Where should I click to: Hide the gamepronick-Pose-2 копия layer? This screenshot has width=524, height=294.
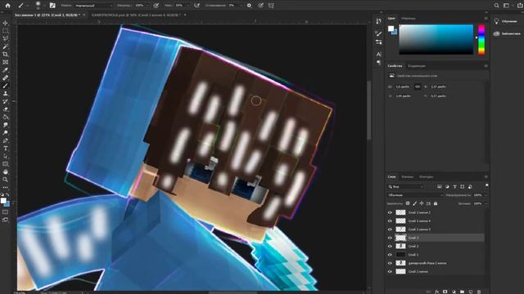click(390, 263)
